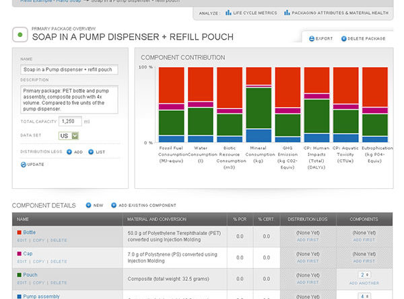Click the magenta Cap color square
The image size is (404, 299).
(x=19, y=254)
